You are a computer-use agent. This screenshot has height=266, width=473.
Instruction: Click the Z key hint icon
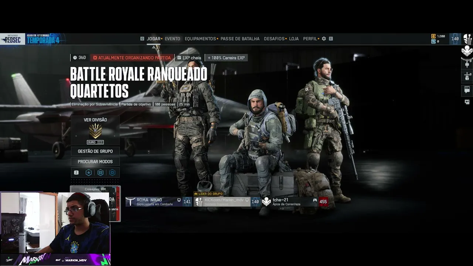click(76, 173)
